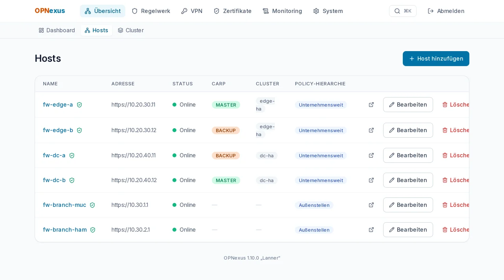Click the shield check icon beside fw-dc-a
The height and width of the screenshot is (280, 504).
click(x=72, y=155)
